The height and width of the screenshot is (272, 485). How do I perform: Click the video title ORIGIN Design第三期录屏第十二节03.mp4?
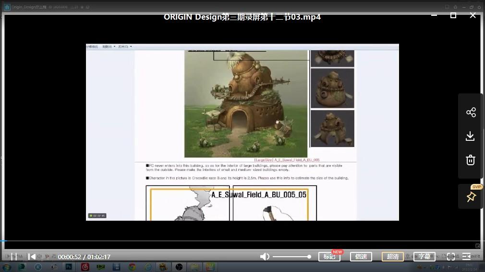tap(242, 17)
